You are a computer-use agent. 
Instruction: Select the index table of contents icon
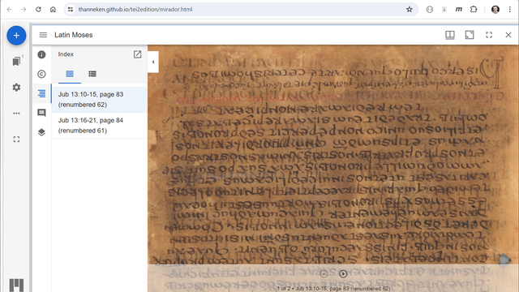[41, 93]
